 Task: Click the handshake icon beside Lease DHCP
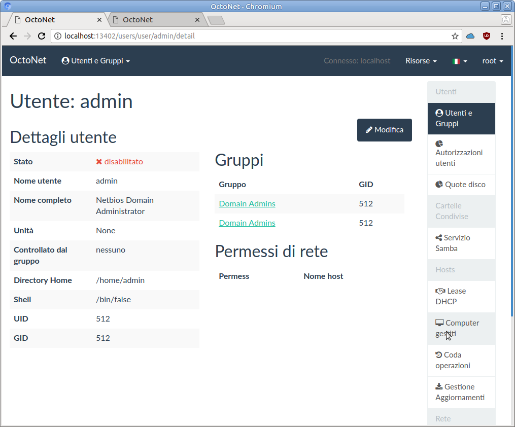click(x=440, y=291)
